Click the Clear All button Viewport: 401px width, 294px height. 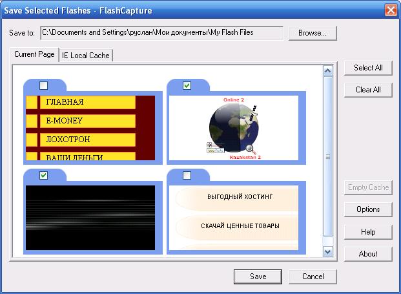(368, 90)
